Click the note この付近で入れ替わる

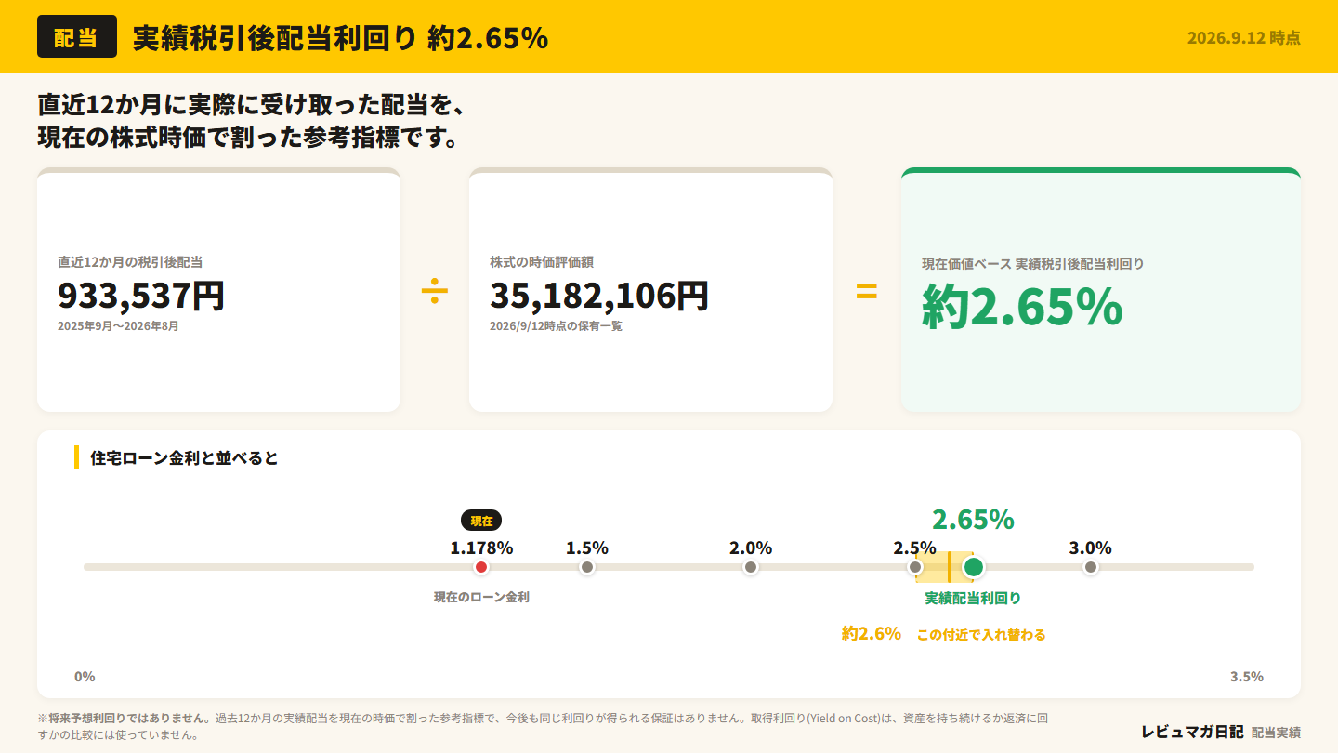point(981,635)
